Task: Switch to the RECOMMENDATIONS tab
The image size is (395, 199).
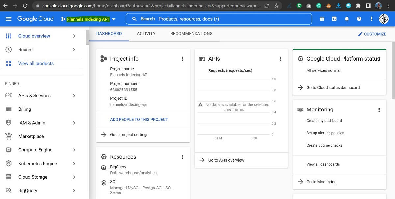Action: coord(191,34)
